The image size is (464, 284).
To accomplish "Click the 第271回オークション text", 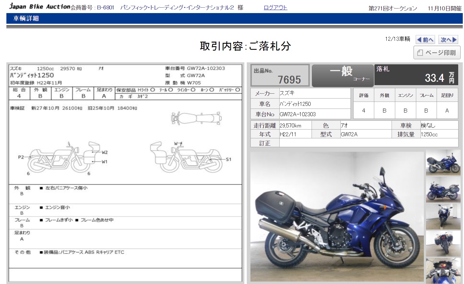I will pyautogui.click(x=393, y=9).
